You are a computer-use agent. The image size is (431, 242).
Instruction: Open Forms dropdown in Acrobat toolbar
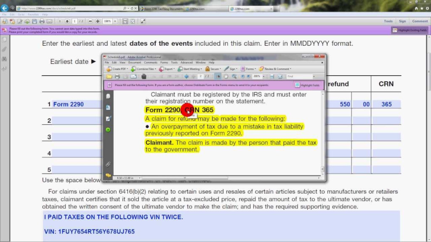pos(248,69)
